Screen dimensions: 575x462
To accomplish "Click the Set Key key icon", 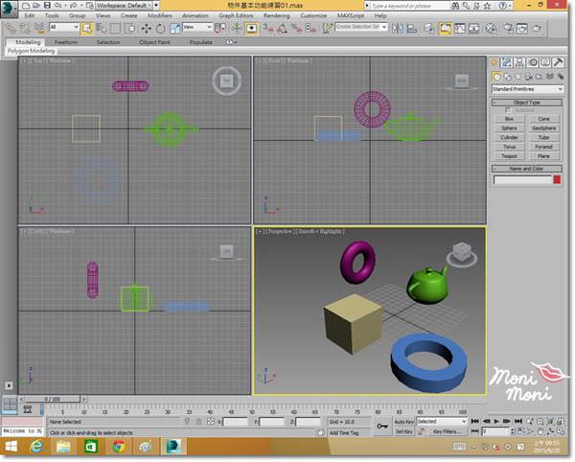I will 382,425.
